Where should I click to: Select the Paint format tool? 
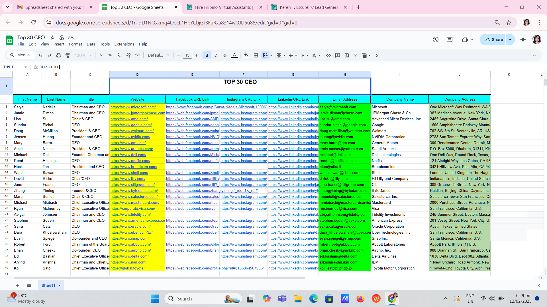(68, 55)
